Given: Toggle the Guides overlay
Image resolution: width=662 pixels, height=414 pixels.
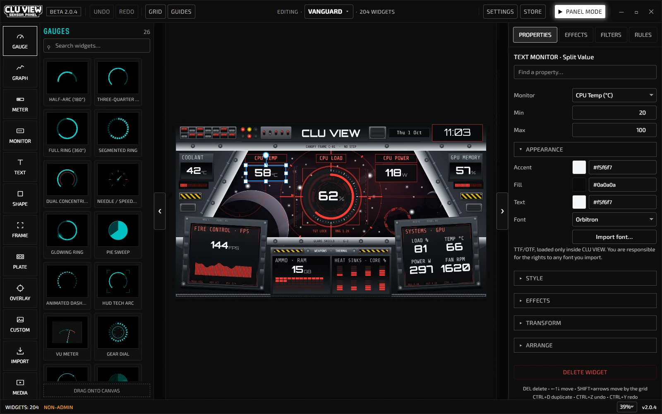Looking at the screenshot, I should (181, 12).
